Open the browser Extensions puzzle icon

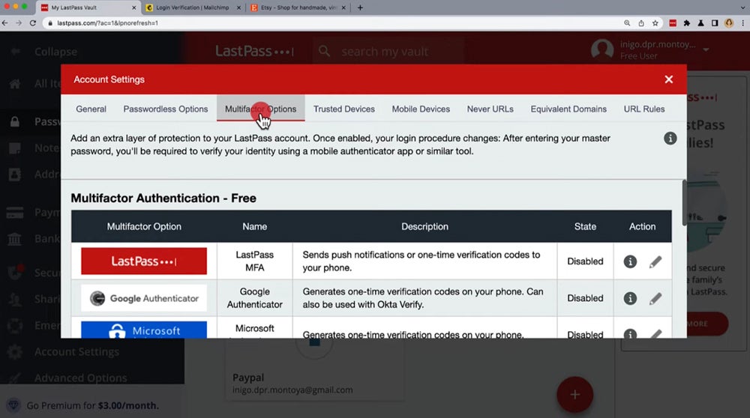[687, 23]
